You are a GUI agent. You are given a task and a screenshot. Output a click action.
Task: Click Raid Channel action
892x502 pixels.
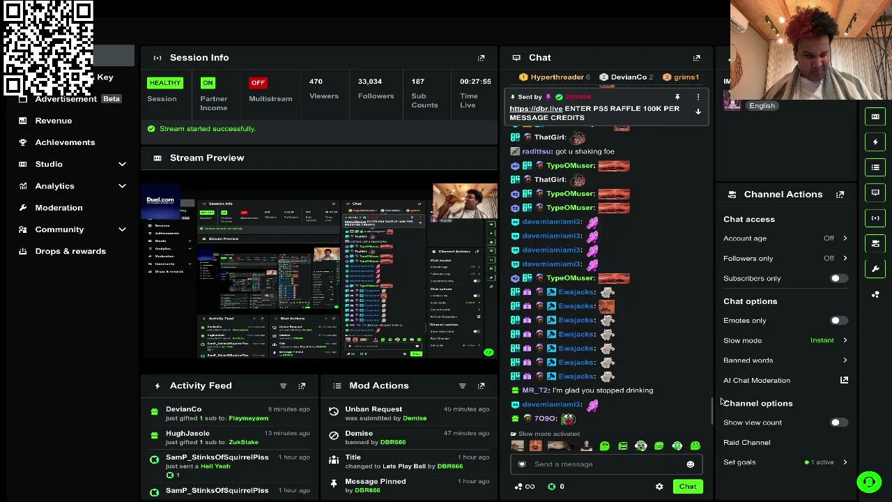[747, 443]
